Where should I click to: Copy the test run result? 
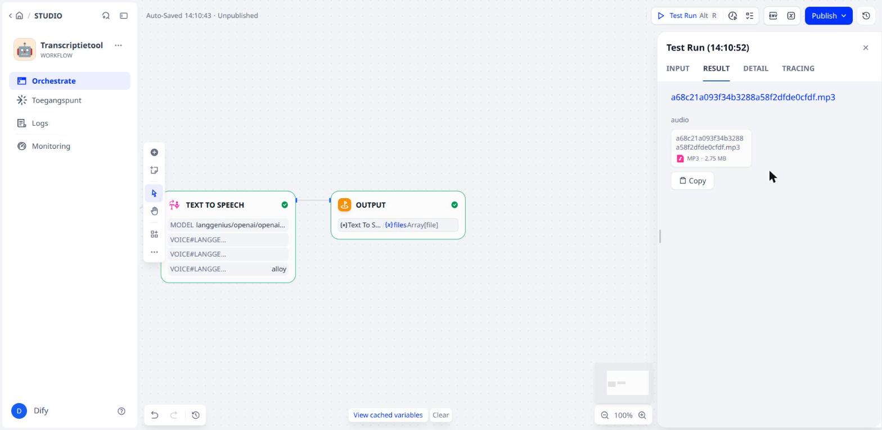[x=692, y=181]
